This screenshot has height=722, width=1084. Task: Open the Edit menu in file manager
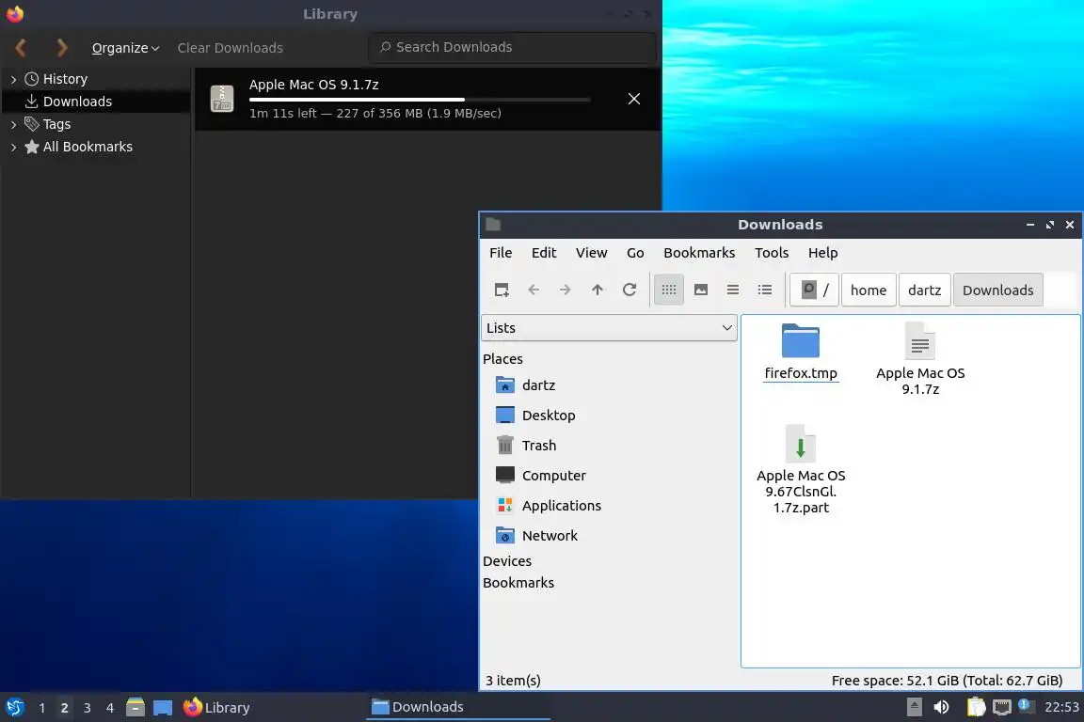tap(543, 253)
